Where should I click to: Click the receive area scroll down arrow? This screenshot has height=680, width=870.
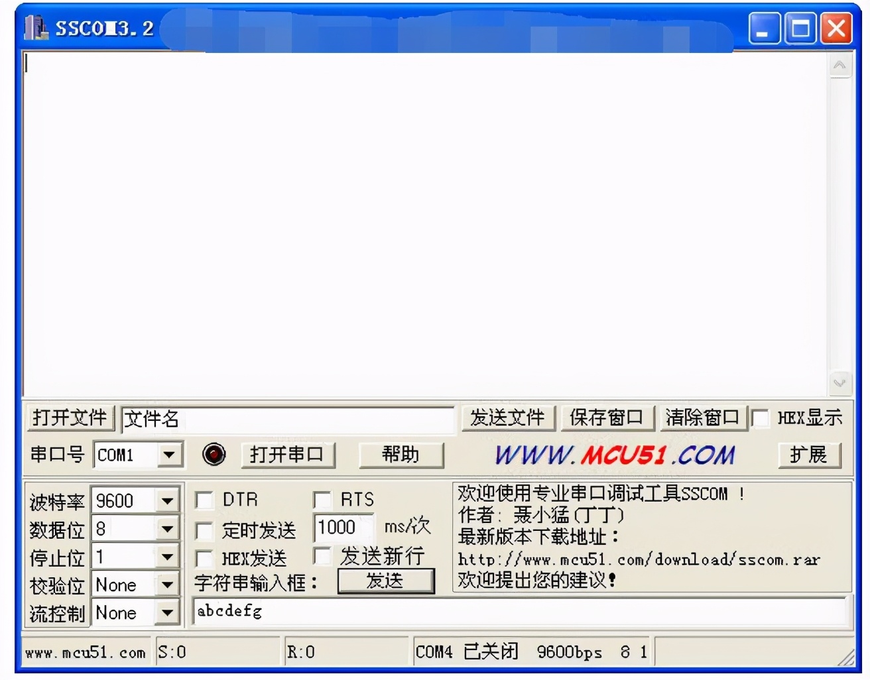coord(839,382)
